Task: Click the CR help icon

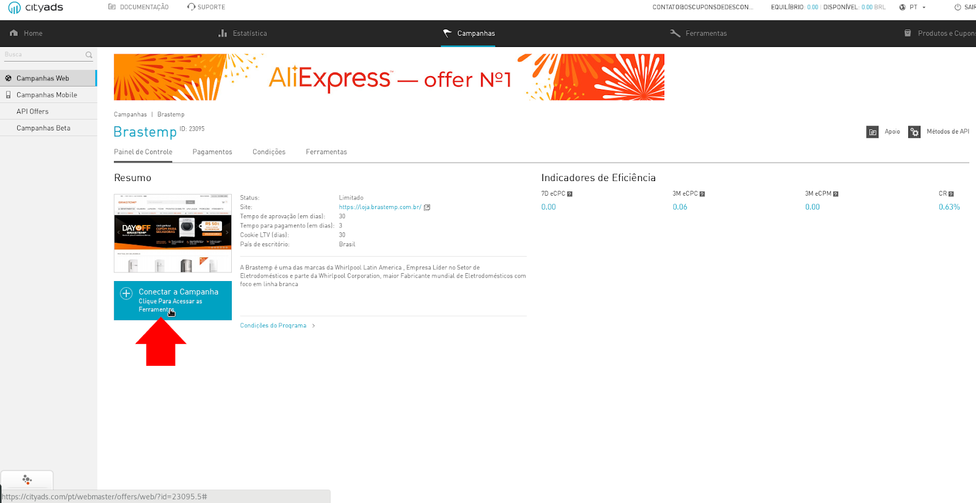Action: (951, 194)
